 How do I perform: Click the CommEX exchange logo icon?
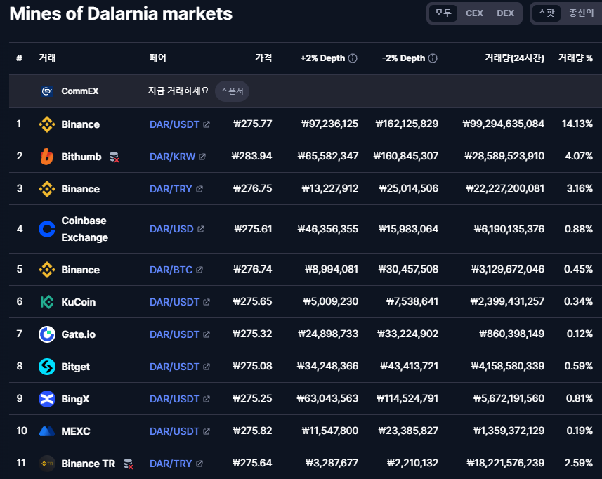coord(47,91)
